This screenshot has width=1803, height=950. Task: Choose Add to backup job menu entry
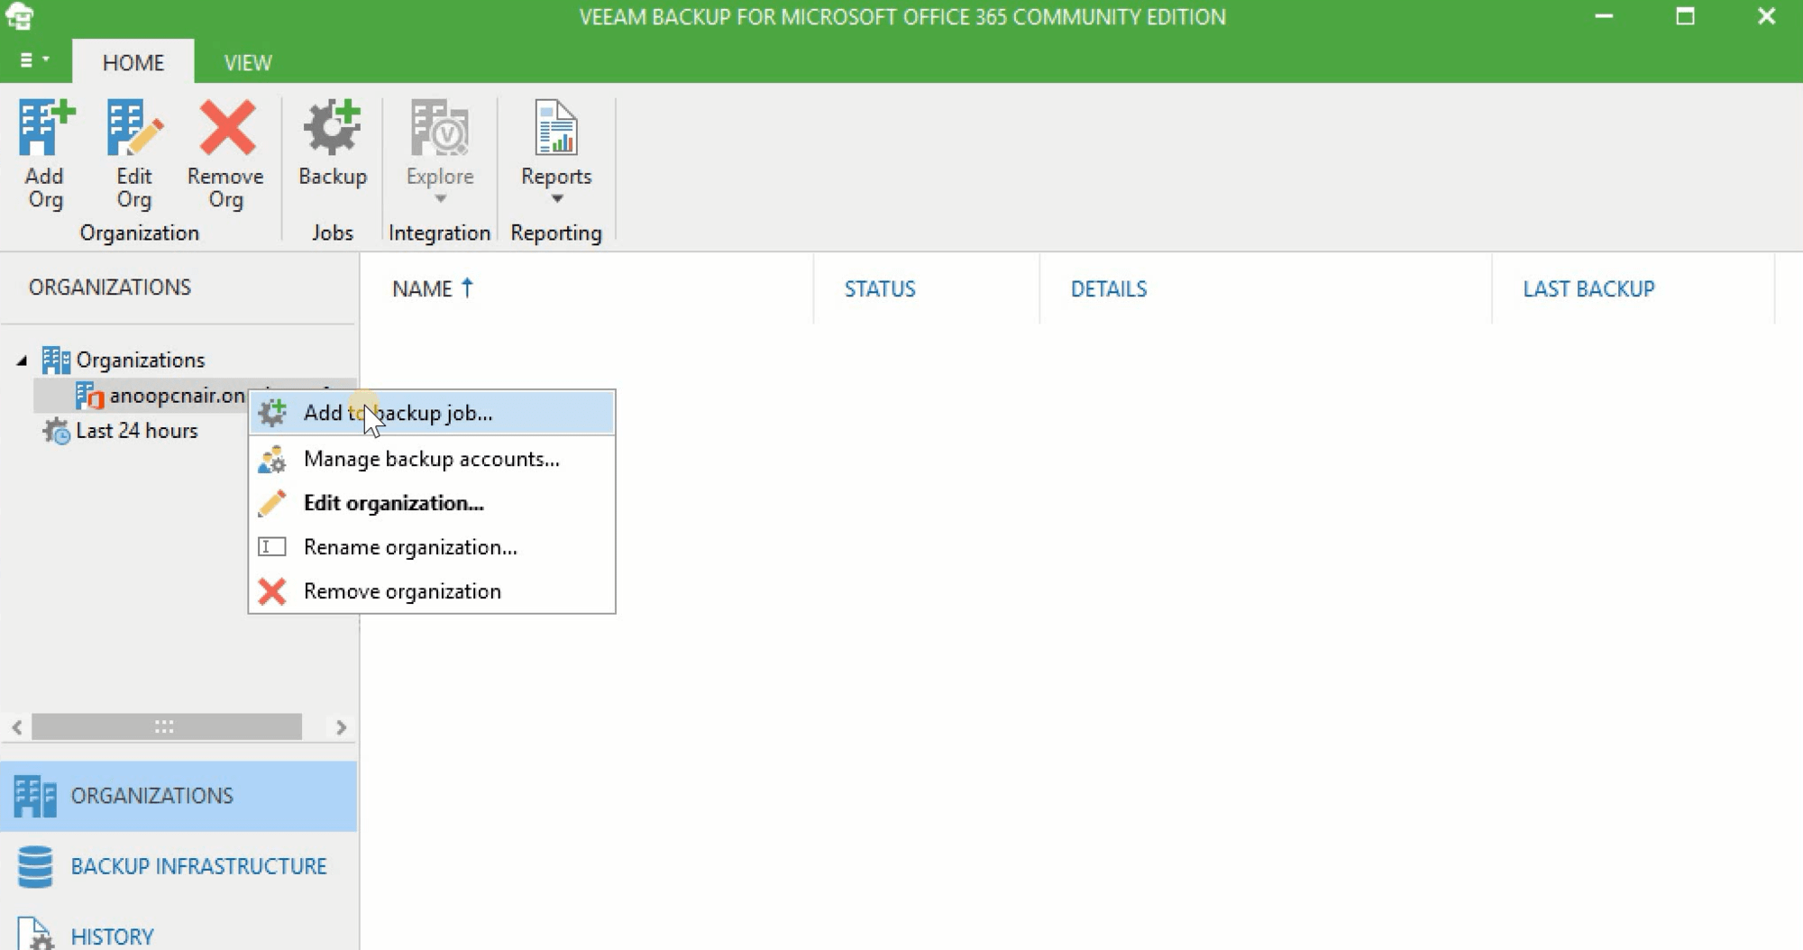(432, 413)
